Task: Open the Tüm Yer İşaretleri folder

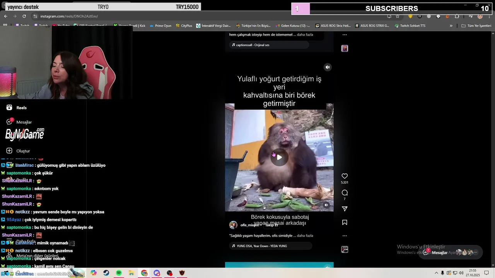Action: [x=476, y=26]
